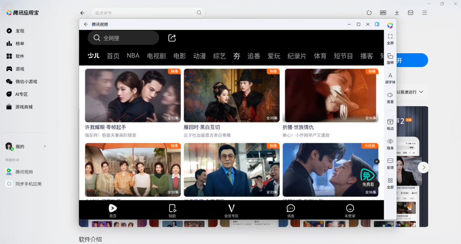Click the share icon beside 全网搜
The image size is (461, 244).
click(x=172, y=38)
